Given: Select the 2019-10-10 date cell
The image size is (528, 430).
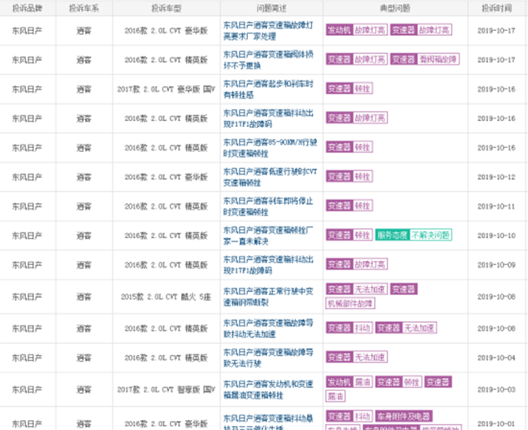Looking at the screenshot, I should (x=496, y=236).
